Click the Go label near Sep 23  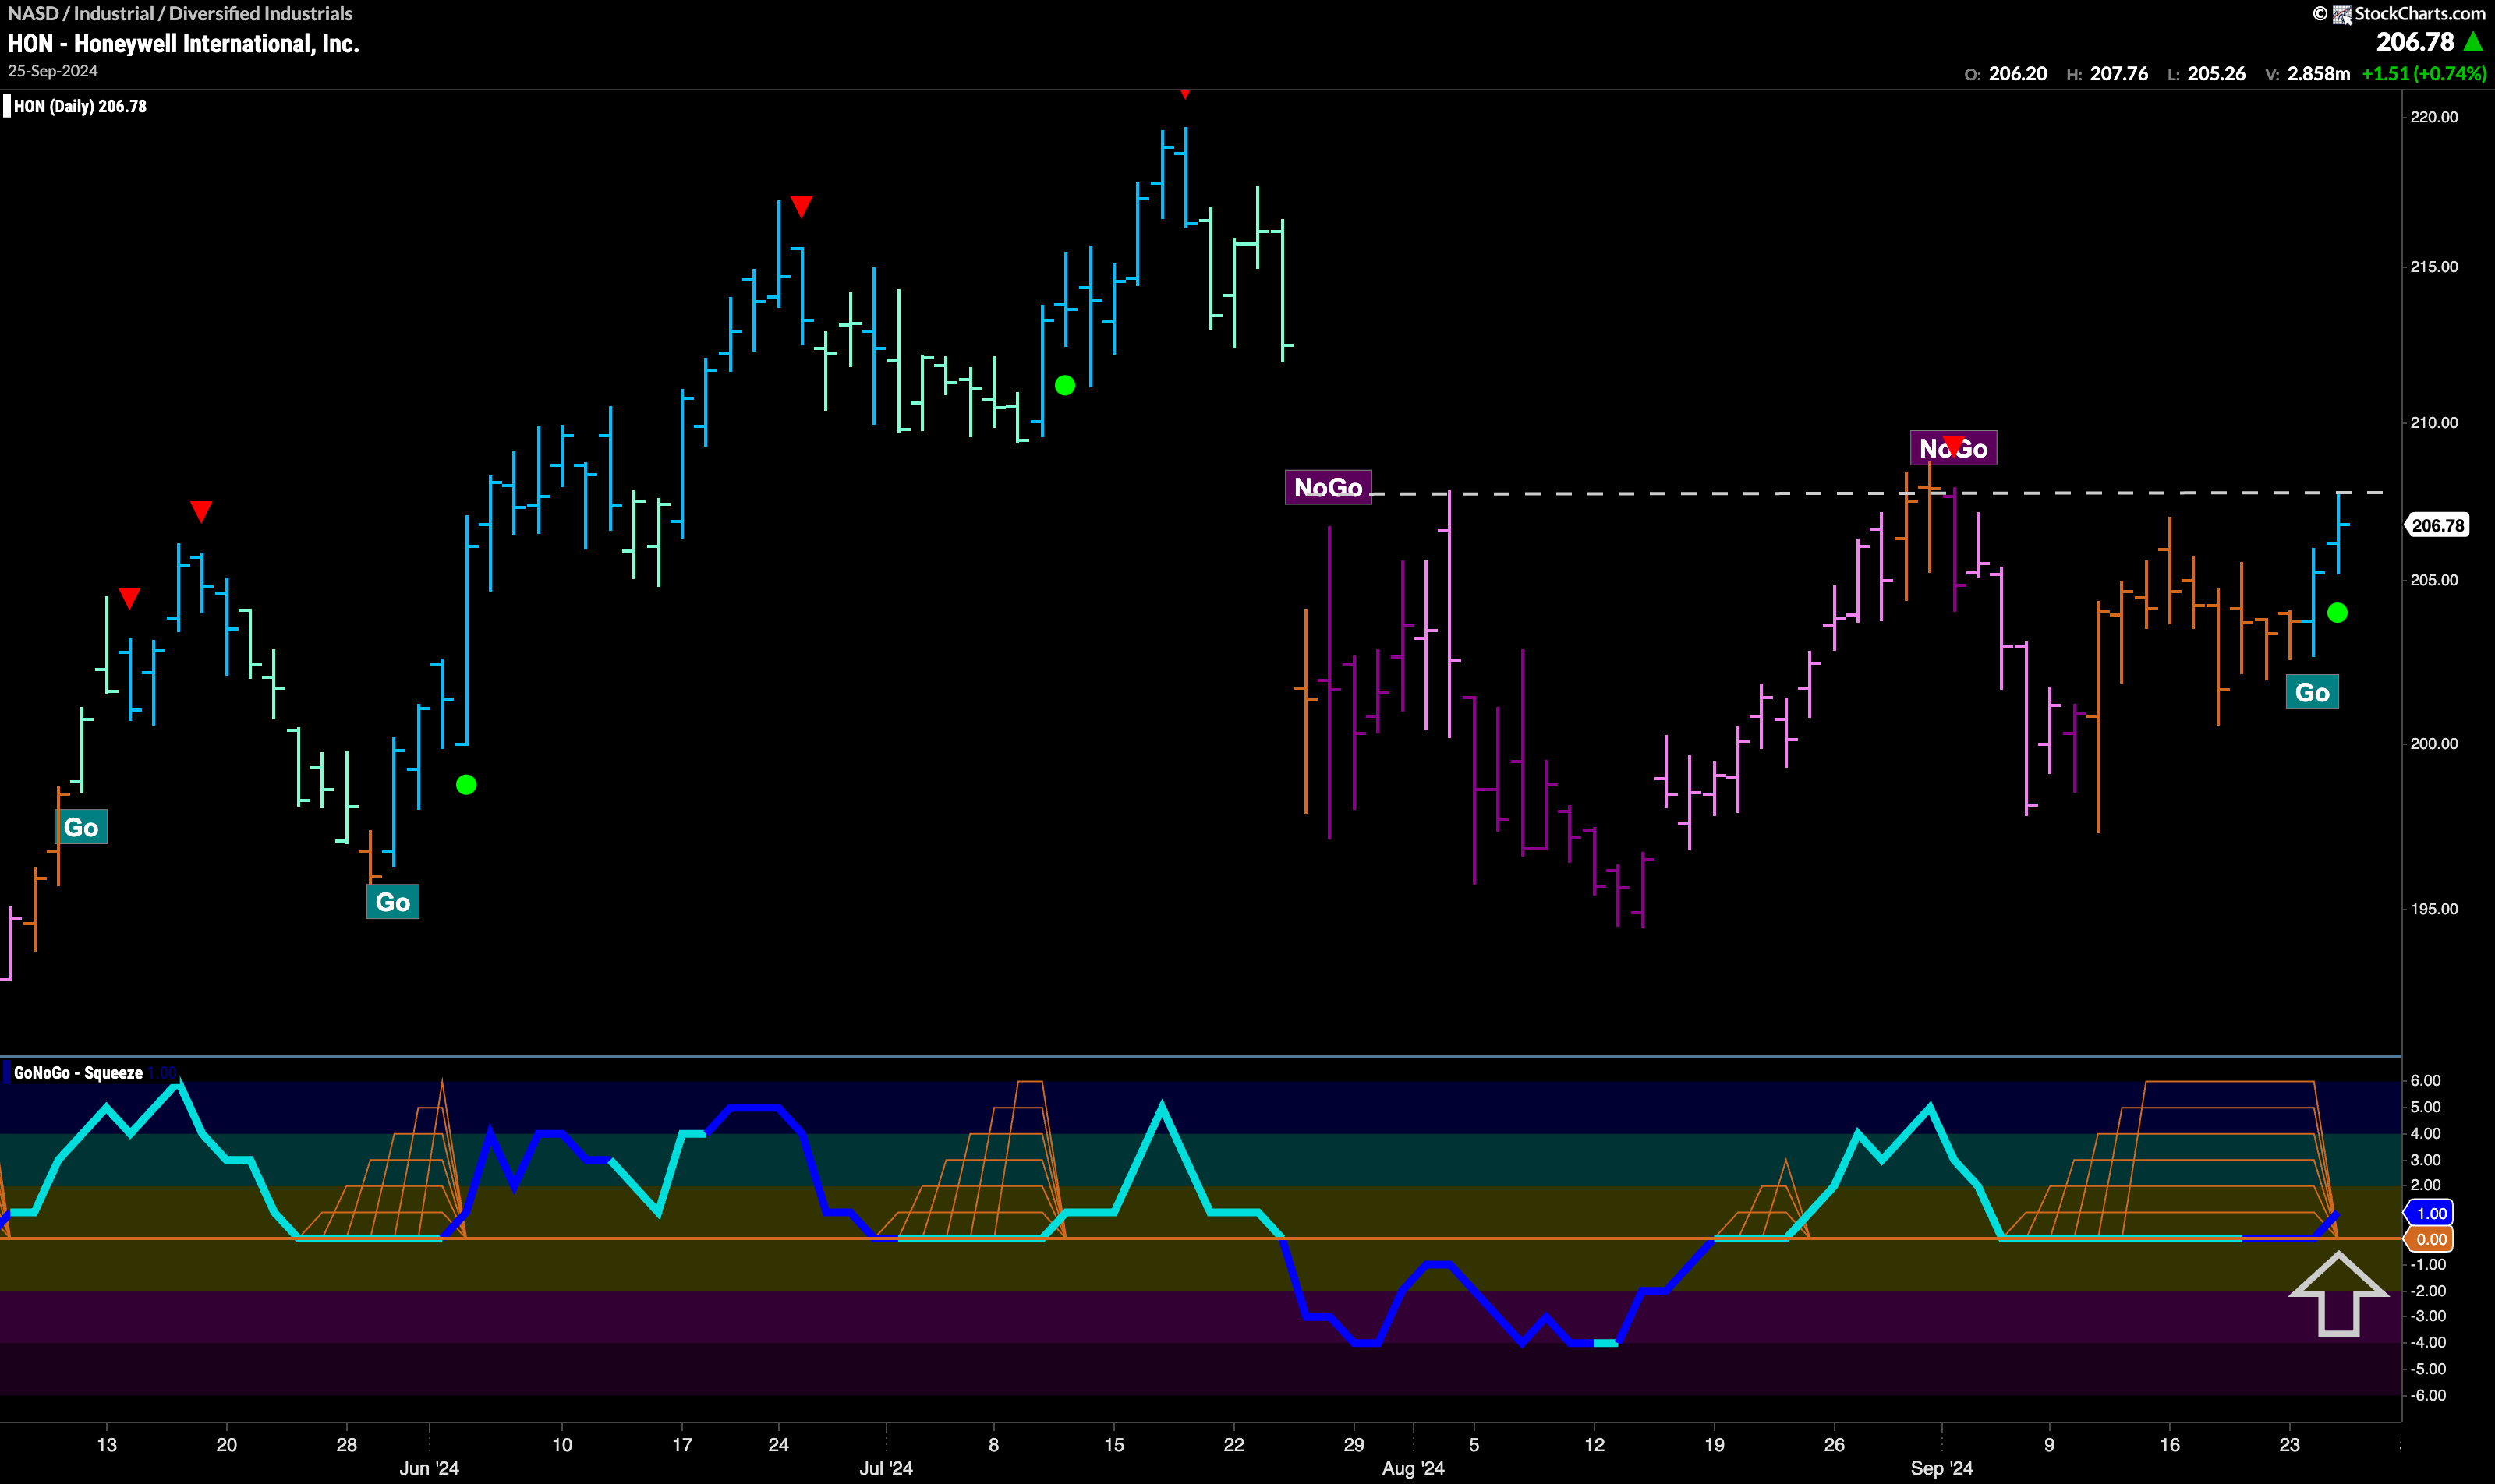[2312, 693]
